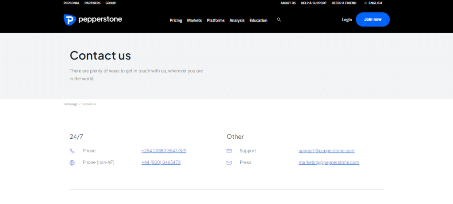Call +44 (800) 0465473 link
The width and height of the screenshot is (453, 204).
pos(161,163)
